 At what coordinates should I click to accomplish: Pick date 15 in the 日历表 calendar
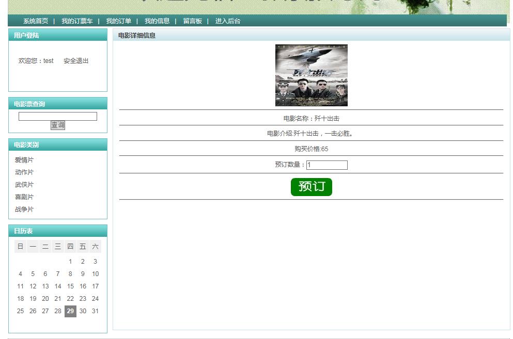coord(70,286)
